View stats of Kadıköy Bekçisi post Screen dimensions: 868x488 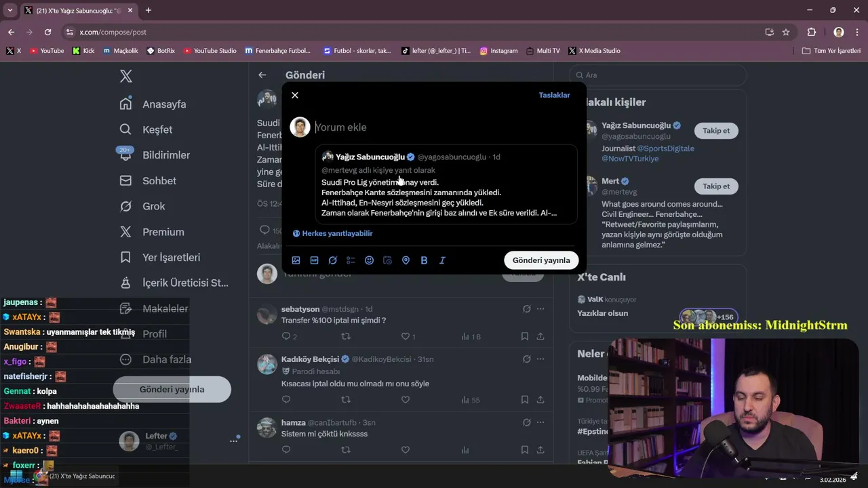click(x=471, y=400)
